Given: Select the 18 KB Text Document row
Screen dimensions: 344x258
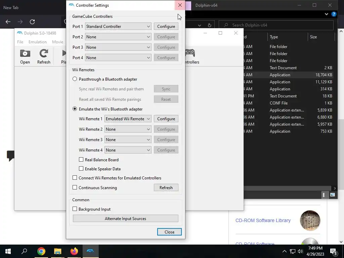Looking at the screenshot, I should pos(289,96).
